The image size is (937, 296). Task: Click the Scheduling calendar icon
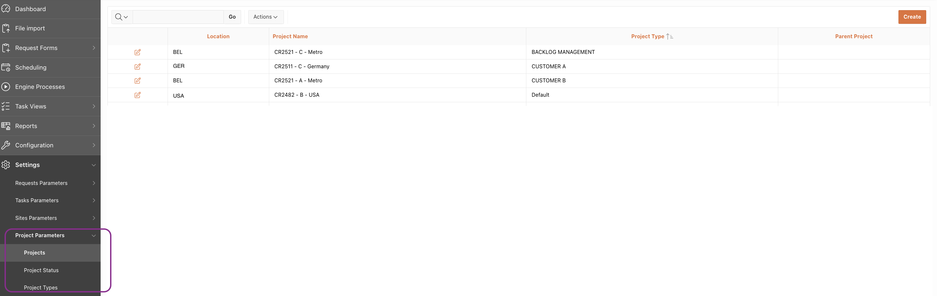6,67
